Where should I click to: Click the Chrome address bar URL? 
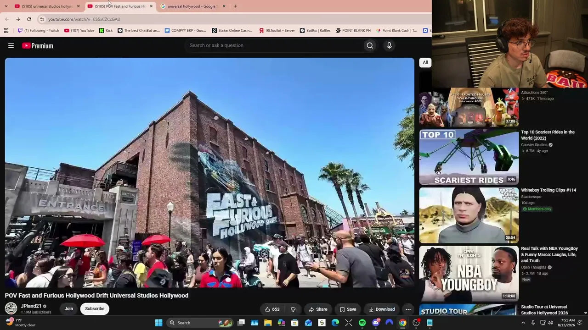(84, 19)
